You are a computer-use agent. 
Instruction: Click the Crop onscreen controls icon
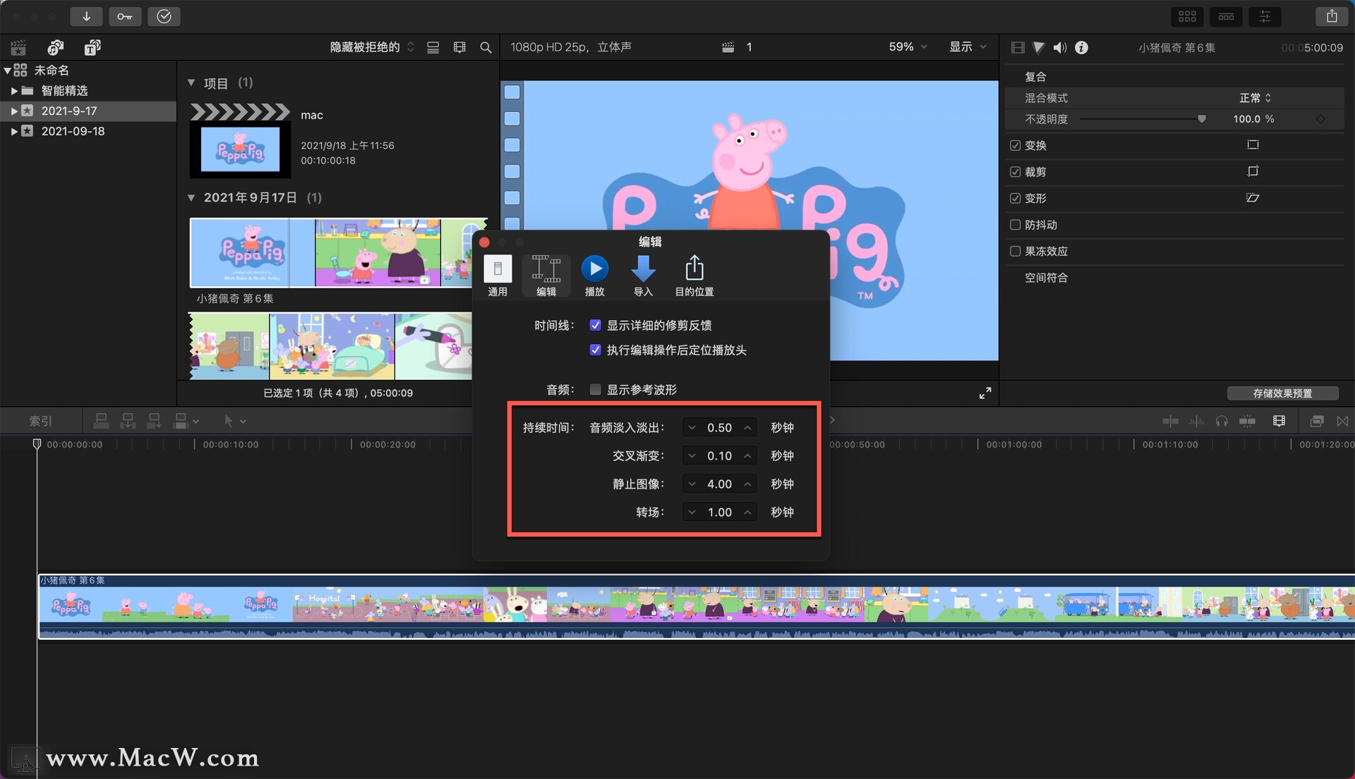(x=1253, y=171)
